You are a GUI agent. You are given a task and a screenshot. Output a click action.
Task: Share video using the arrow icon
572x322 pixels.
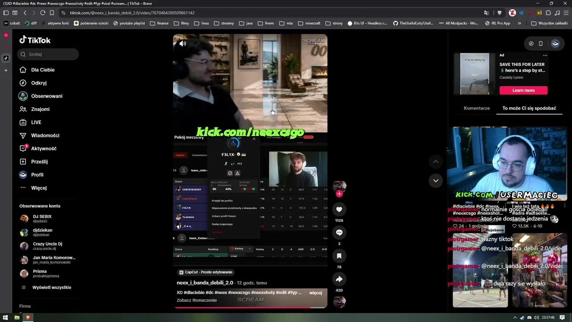(x=339, y=279)
